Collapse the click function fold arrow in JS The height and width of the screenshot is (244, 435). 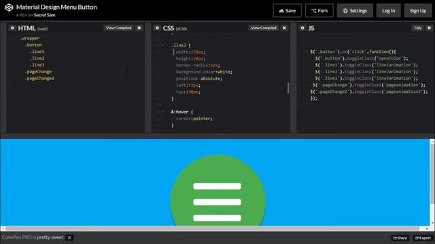click(307, 52)
